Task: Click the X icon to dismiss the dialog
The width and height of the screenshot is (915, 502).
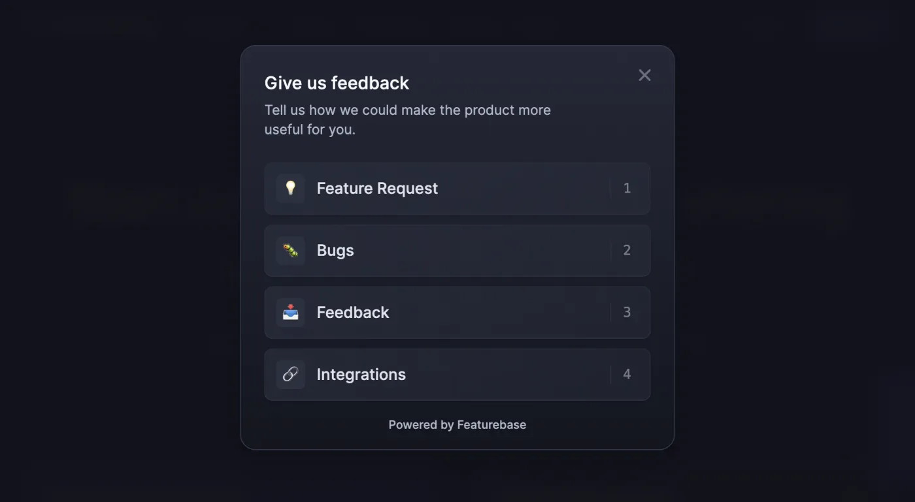Action: 644,75
